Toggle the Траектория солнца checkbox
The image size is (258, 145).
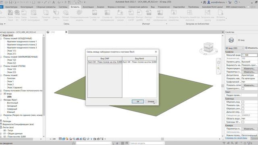pyautogui.click(x=243, y=89)
